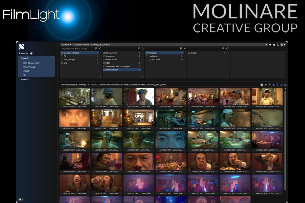Select thumbnail A008C001_180711 glasses close-up
This screenshot has height=203, width=305.
coord(139,163)
